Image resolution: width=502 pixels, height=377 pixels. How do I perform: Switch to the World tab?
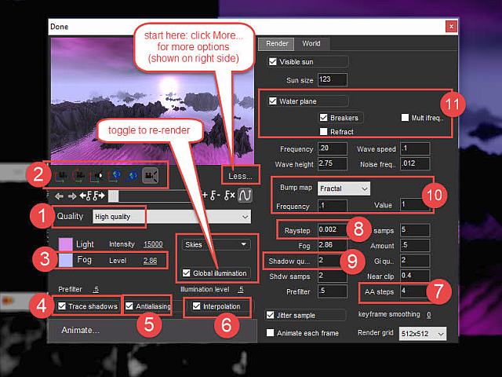(311, 43)
